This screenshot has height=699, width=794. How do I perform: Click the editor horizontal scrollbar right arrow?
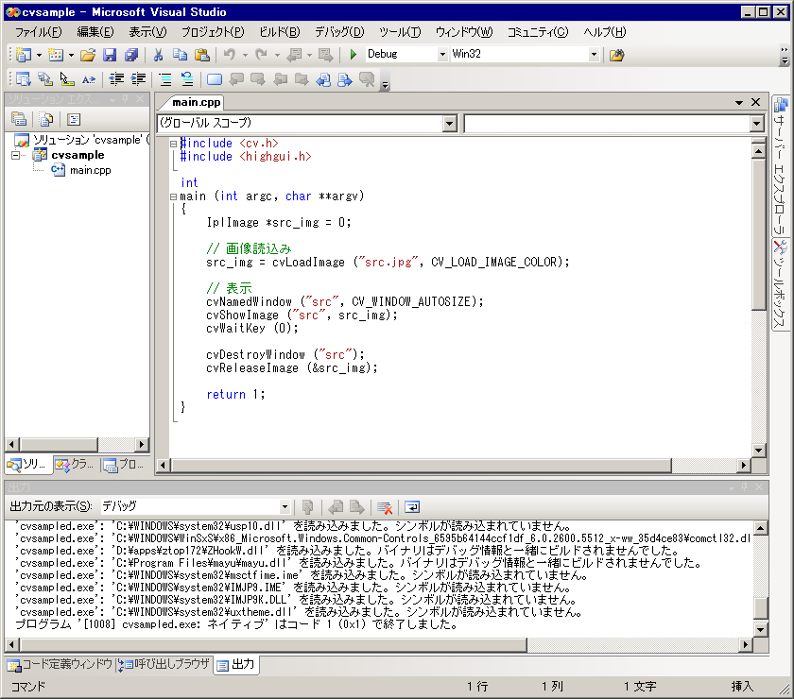tap(743, 465)
